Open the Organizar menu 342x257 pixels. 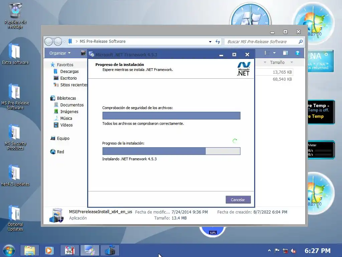pos(60,53)
